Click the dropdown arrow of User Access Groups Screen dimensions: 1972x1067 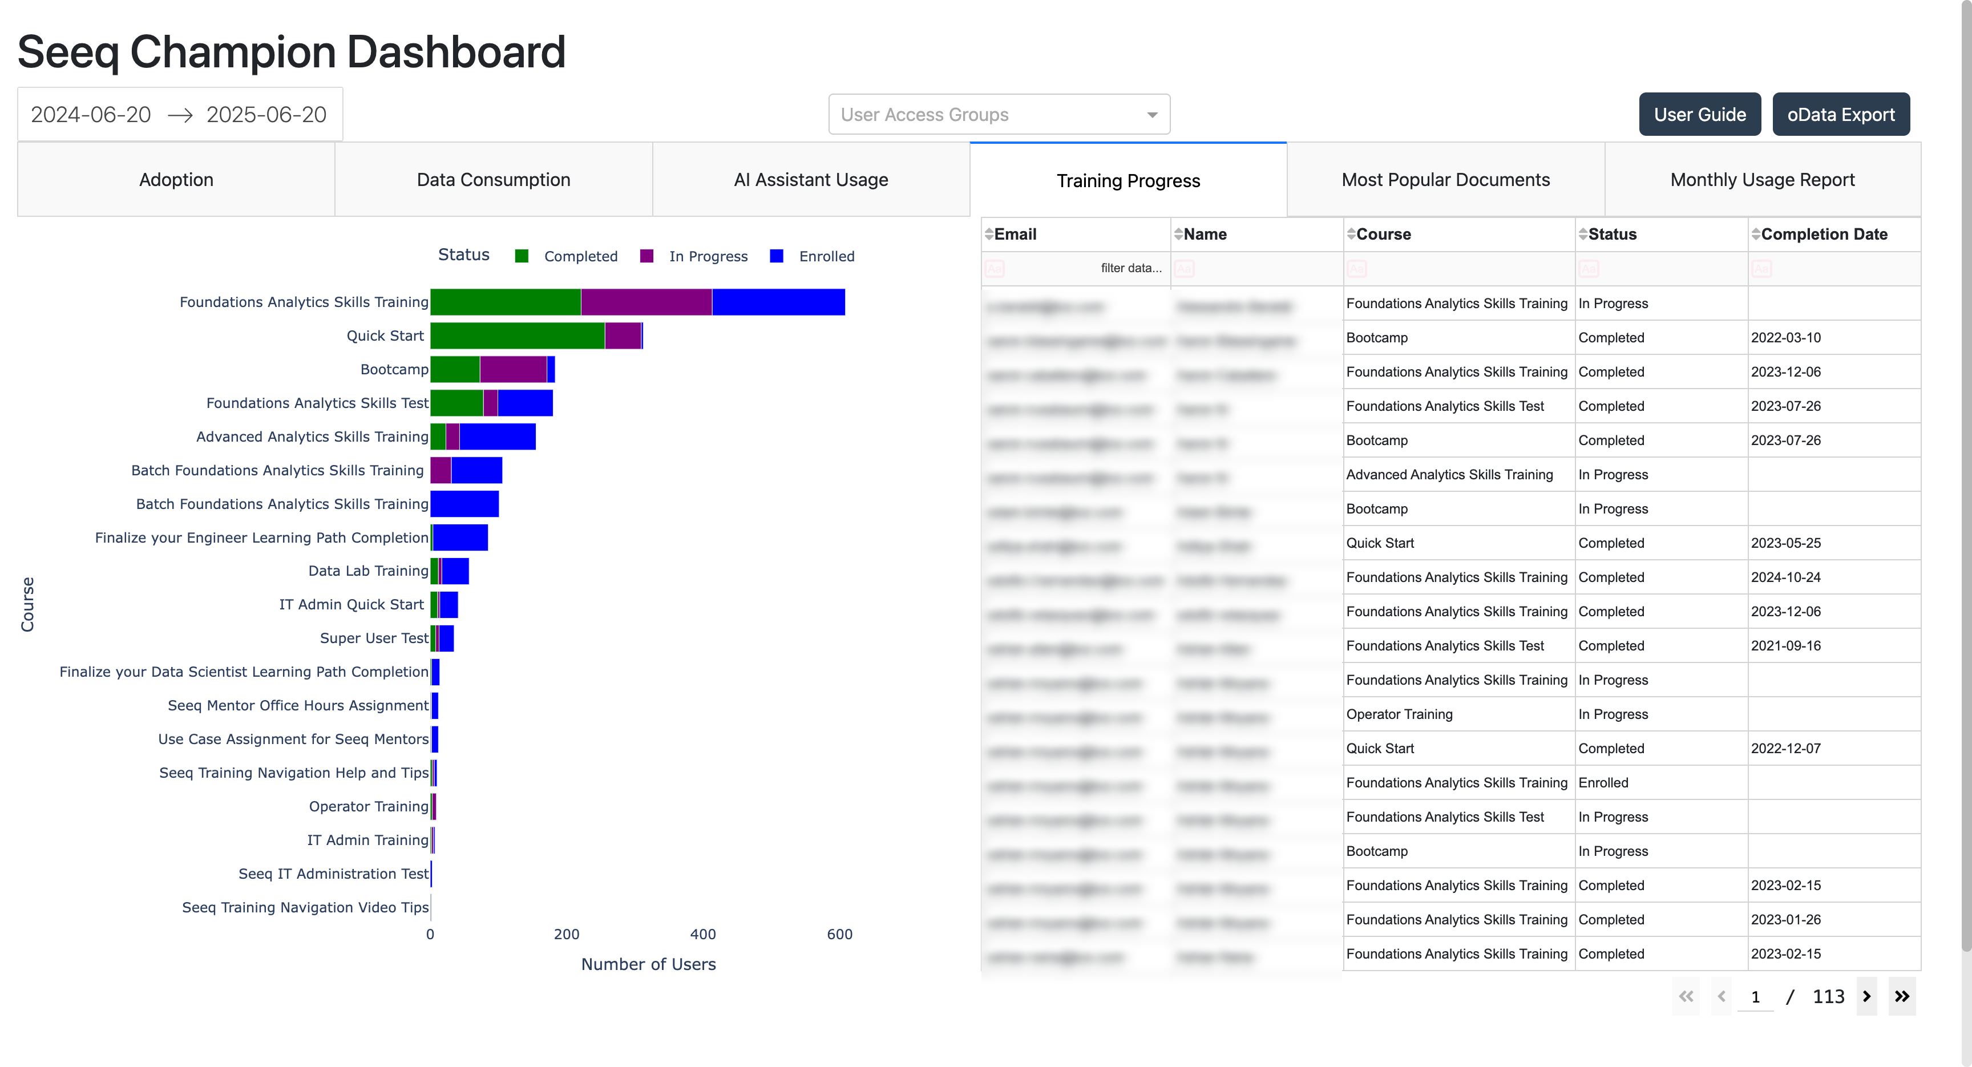[x=1151, y=115]
